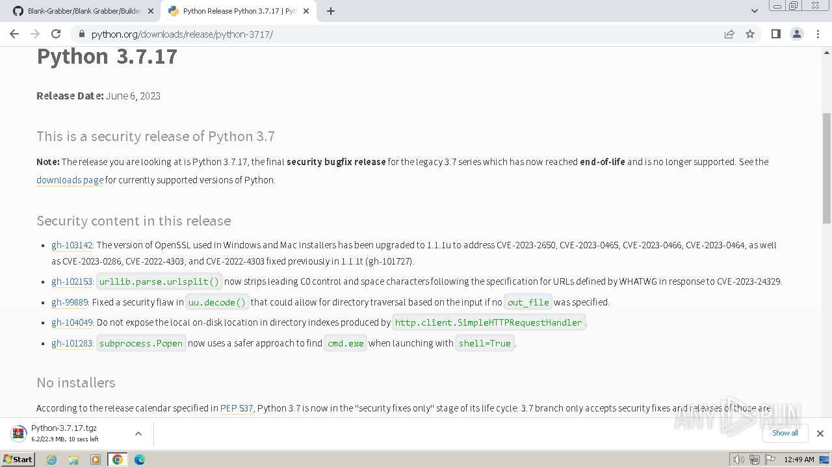Switch to Chrome in the taskbar
832x468 pixels.
118,460
